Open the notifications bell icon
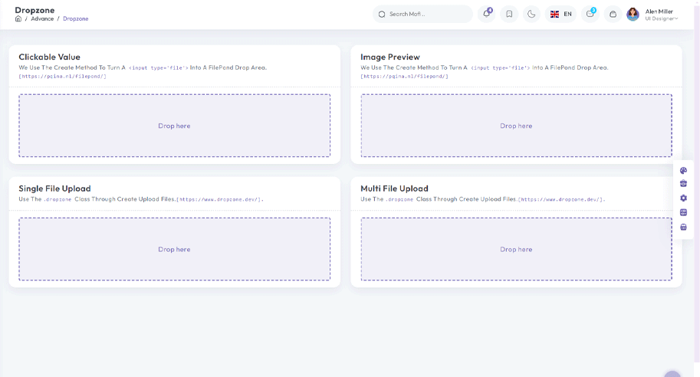The height and width of the screenshot is (377, 700). [x=487, y=14]
